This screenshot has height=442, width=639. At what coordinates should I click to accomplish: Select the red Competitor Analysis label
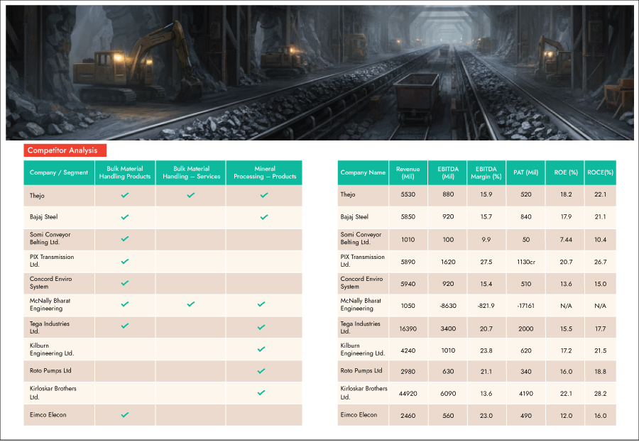tap(65, 150)
